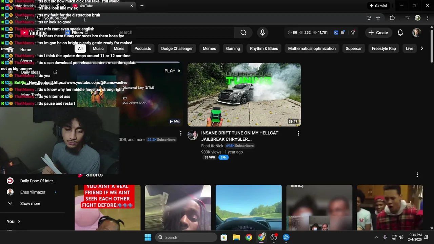Click the install app icon in address bar
Screen dimensions: 434x244
[x=369, y=18]
